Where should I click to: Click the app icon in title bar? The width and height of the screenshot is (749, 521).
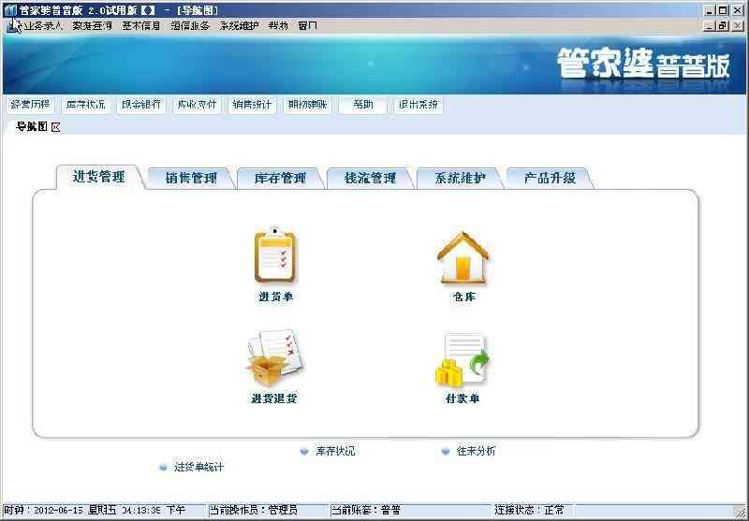point(9,9)
